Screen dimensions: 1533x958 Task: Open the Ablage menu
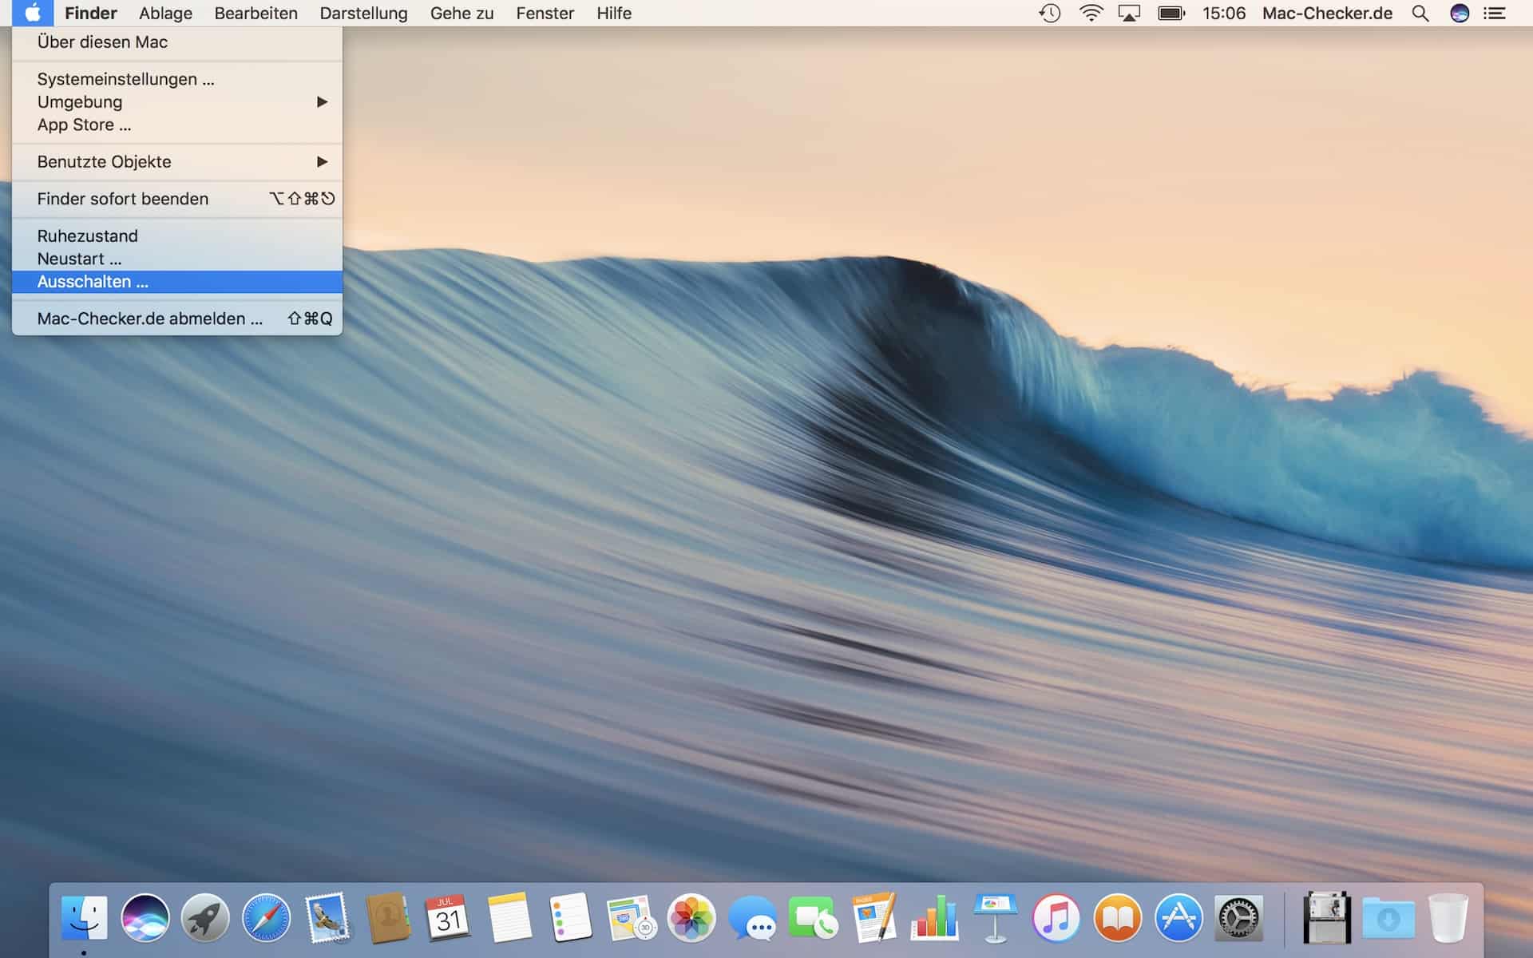tap(165, 14)
